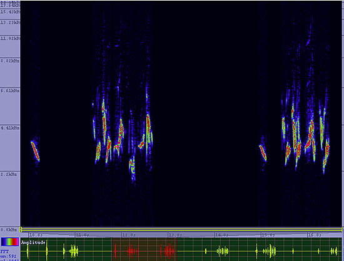Click the 4.41kHz frequency axis label

tap(10, 127)
